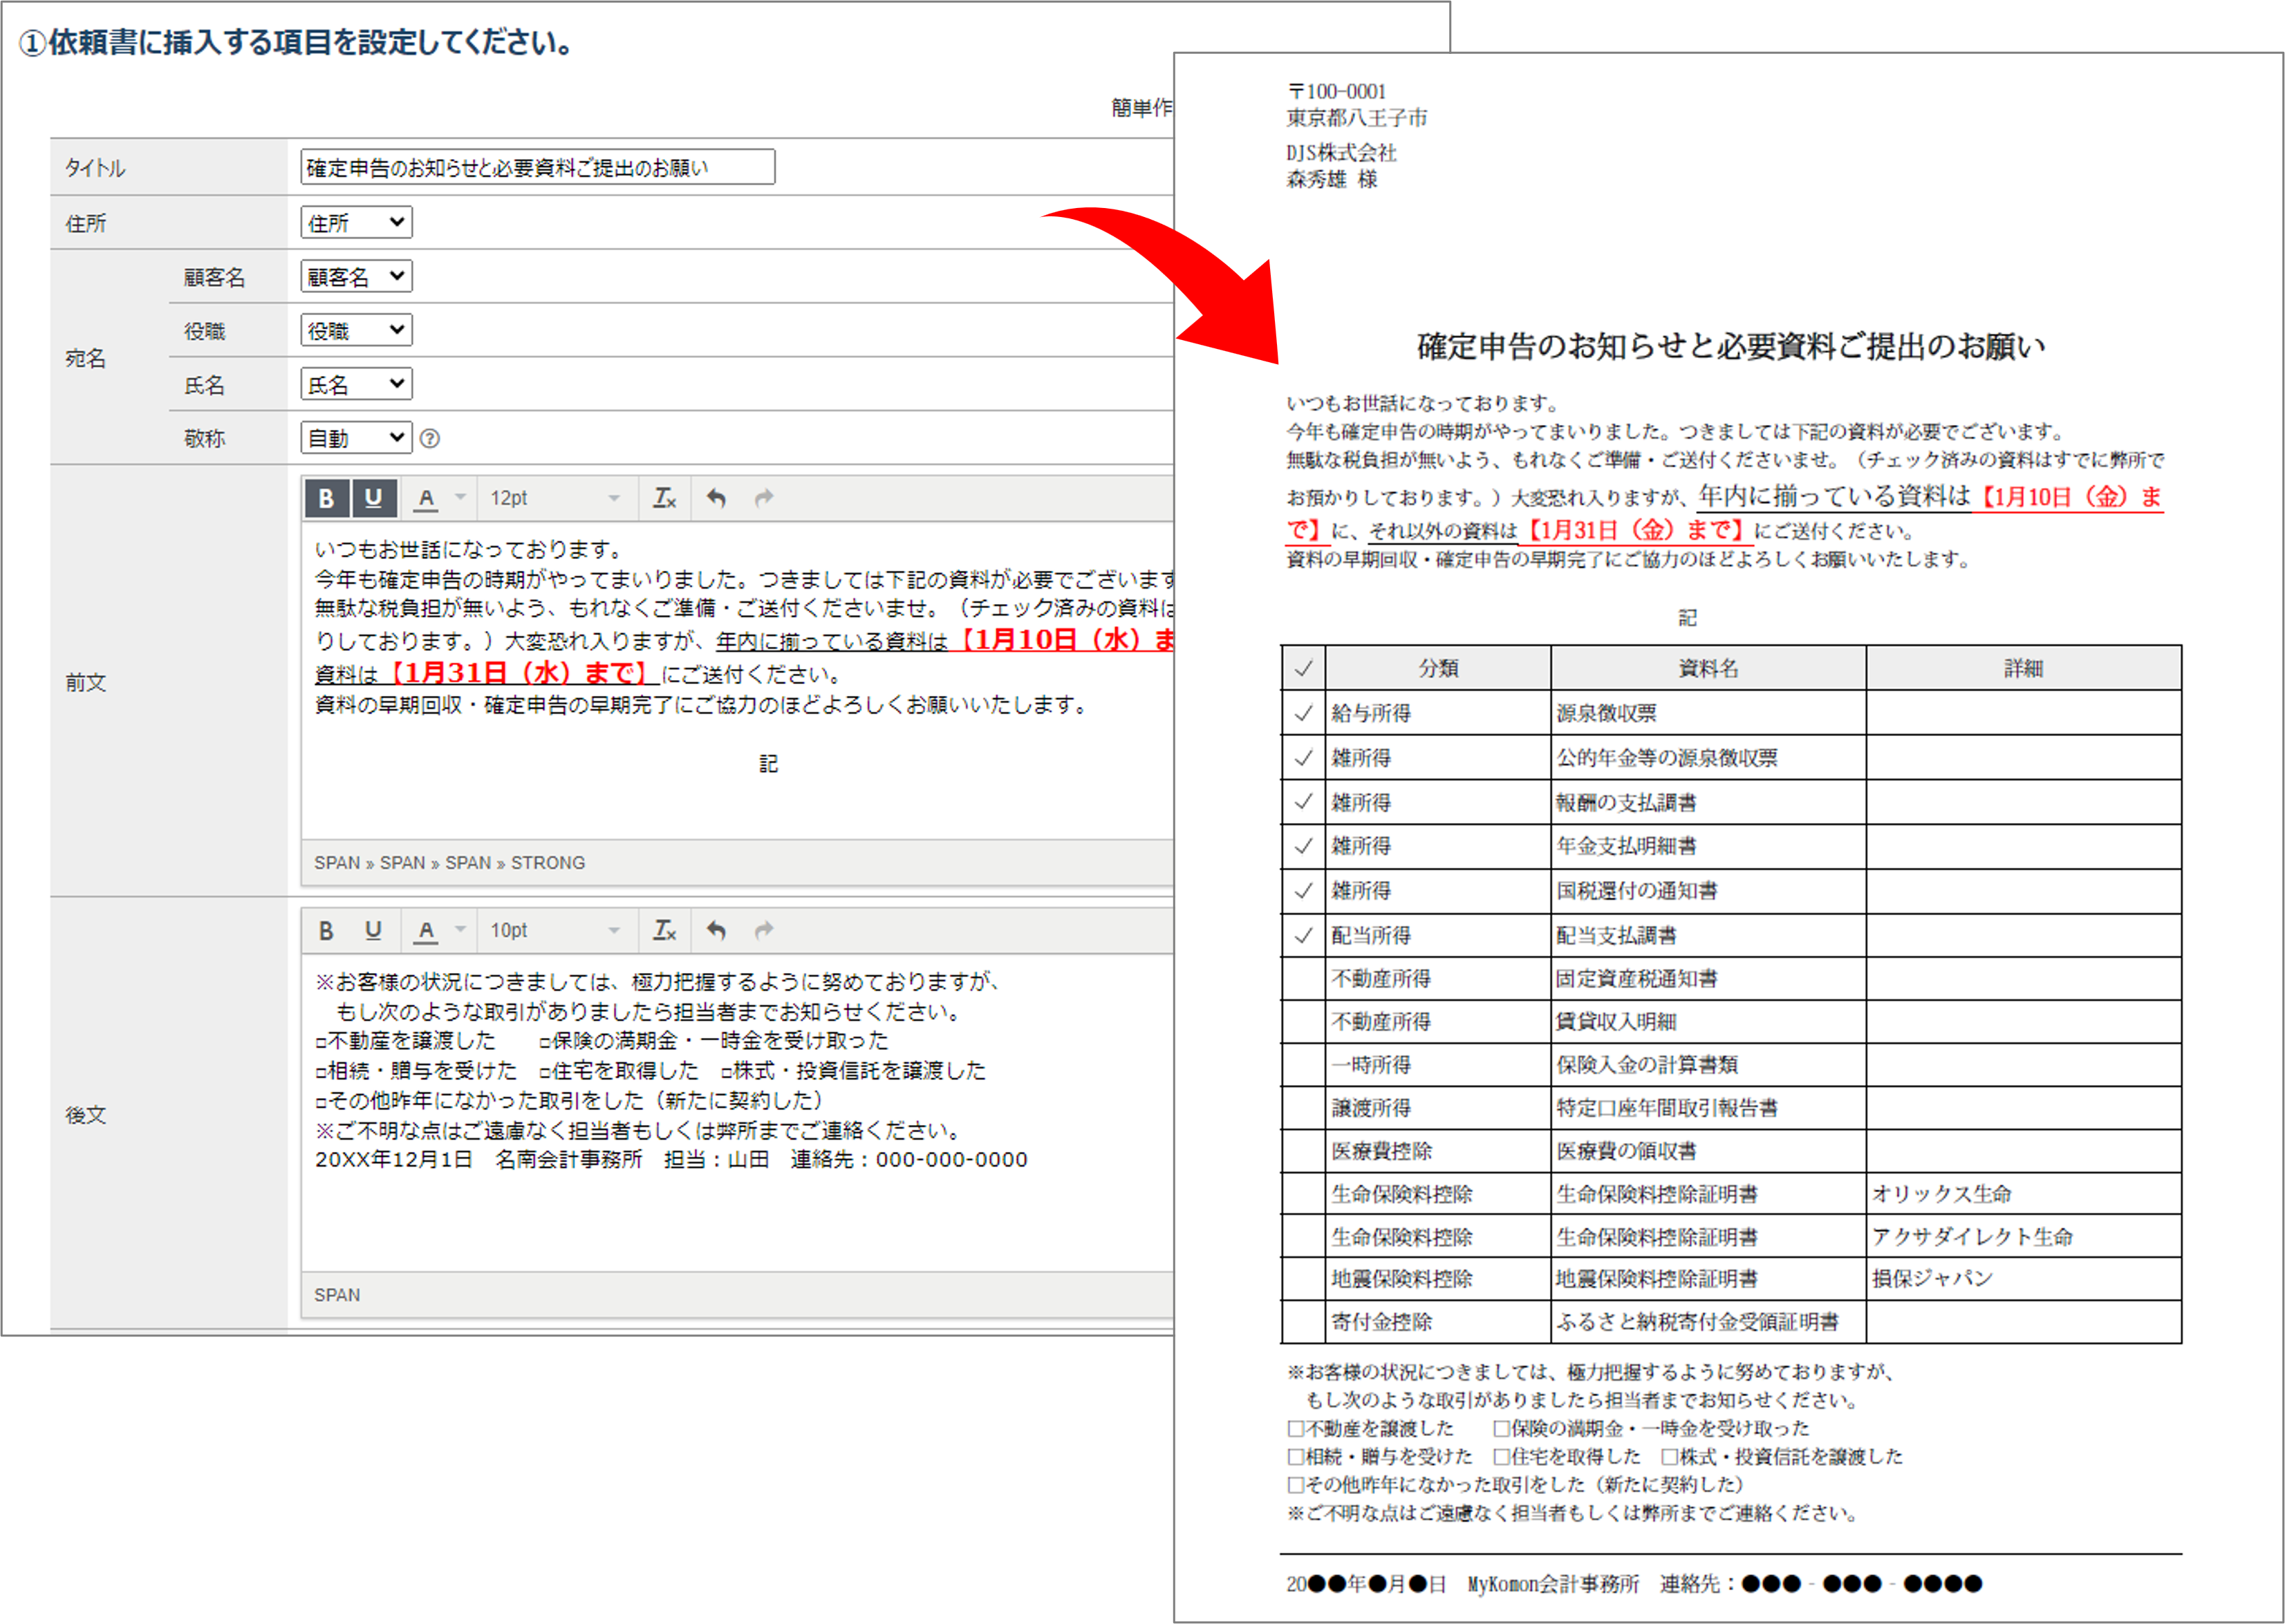This screenshot has width=2285, height=1624.
Task: Open the 12pt font size selector
Action: pos(555,498)
